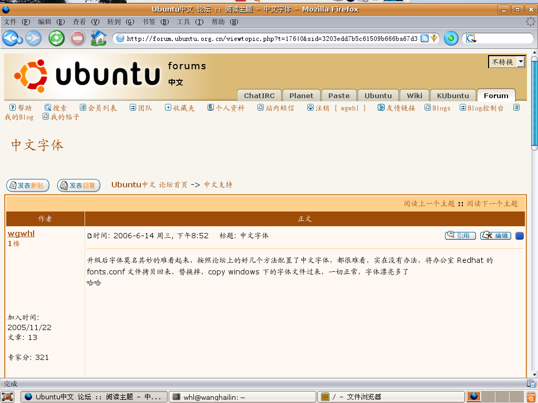The width and height of the screenshot is (538, 403).
Task: Click the green Go button beside address bar
Action: (x=451, y=38)
